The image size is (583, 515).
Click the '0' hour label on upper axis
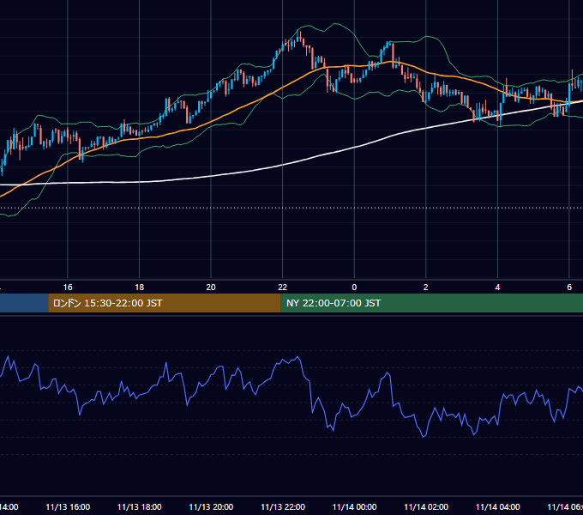[x=354, y=288]
